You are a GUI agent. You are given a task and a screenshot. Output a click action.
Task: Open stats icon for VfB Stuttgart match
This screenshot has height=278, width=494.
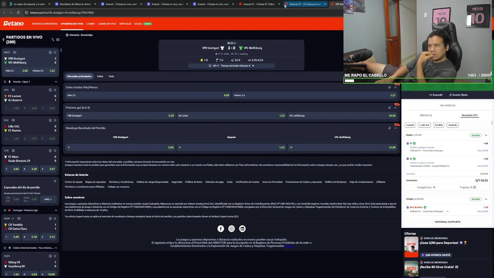click(50, 52)
